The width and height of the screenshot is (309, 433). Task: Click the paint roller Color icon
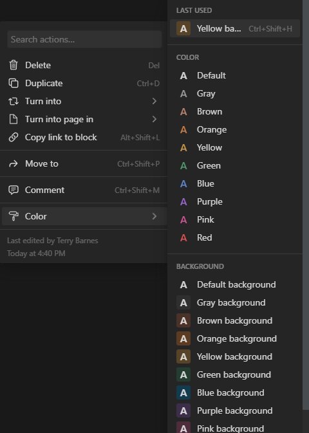14,216
